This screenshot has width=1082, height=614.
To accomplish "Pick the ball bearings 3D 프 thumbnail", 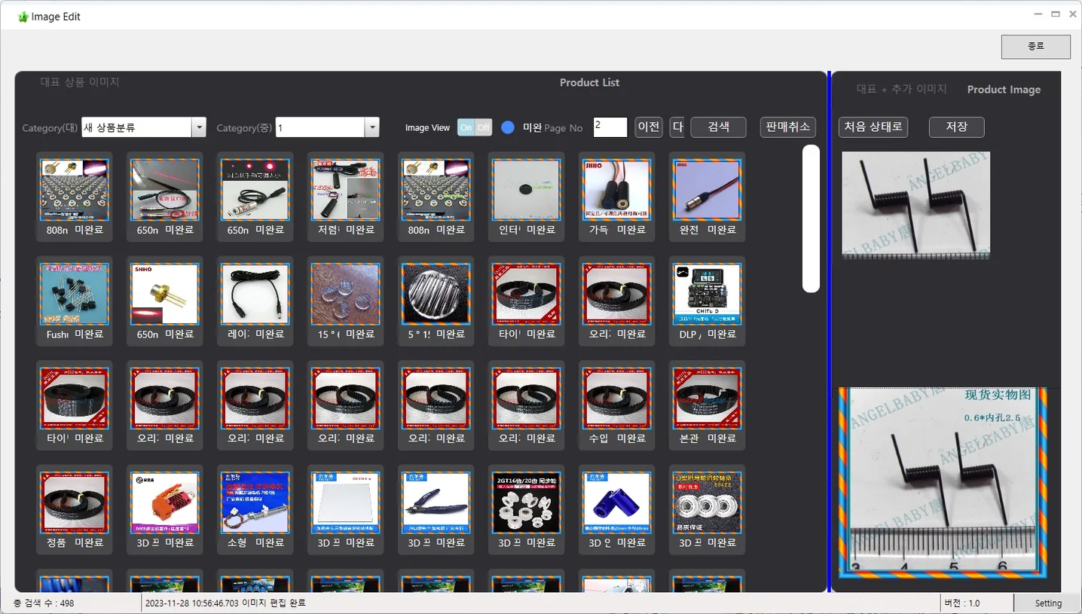I will click(x=707, y=503).
